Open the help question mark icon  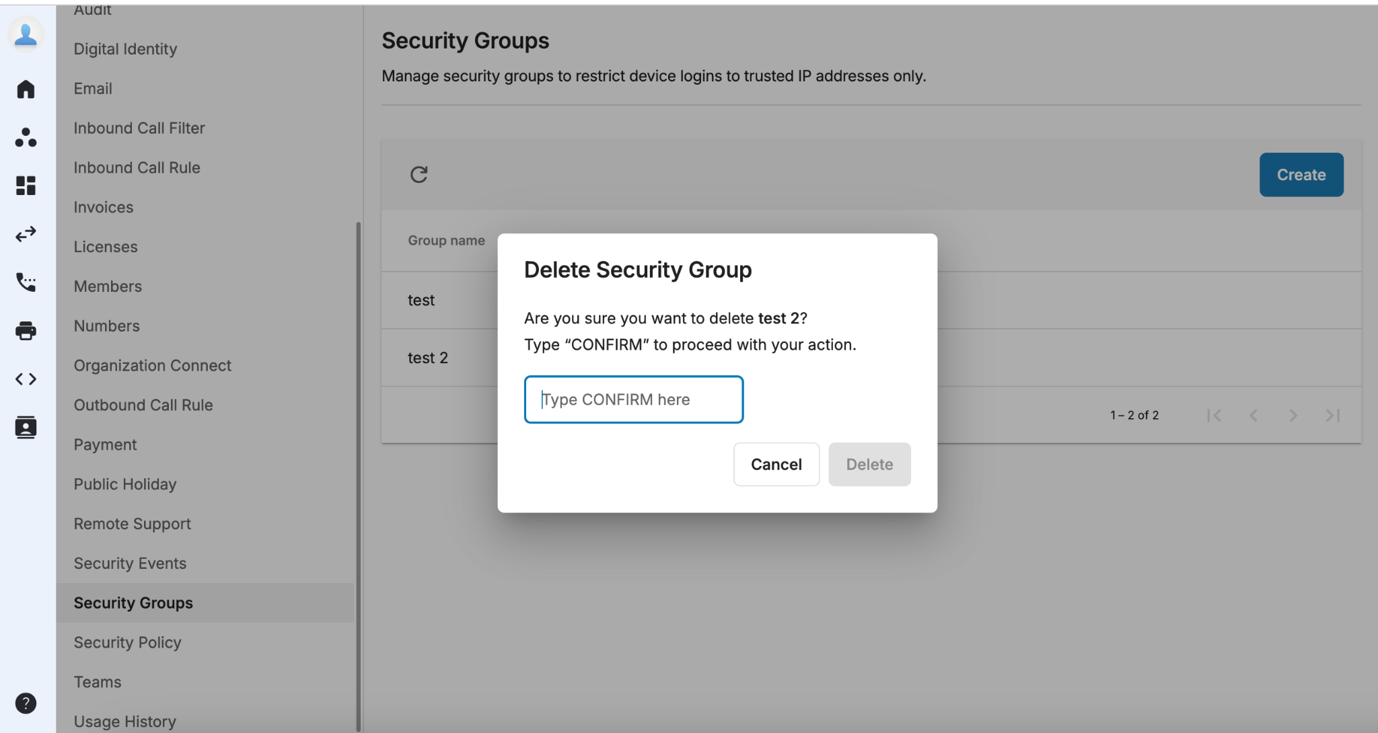point(26,703)
